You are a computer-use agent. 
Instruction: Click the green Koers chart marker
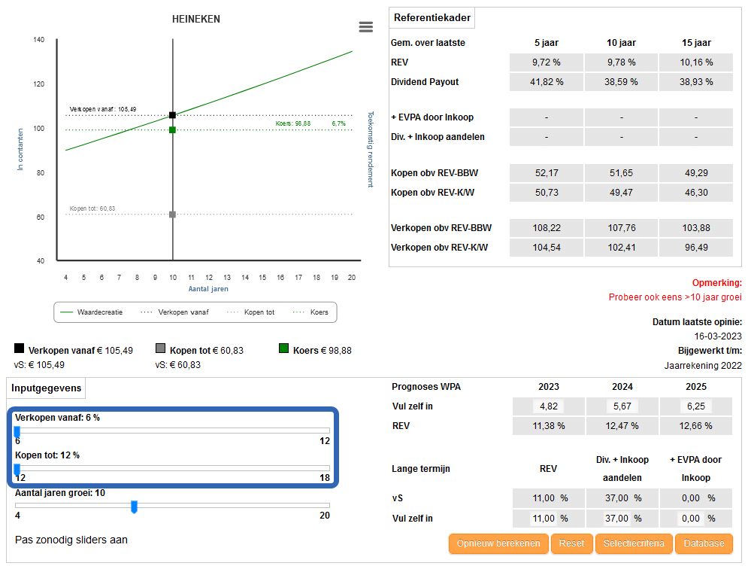coord(173,130)
